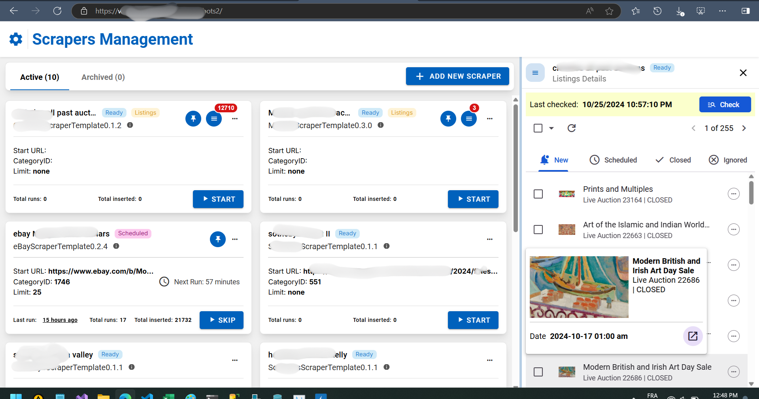Open options for Prints and Multiples listing
Viewport: 759px width, 399px height.
734,194
